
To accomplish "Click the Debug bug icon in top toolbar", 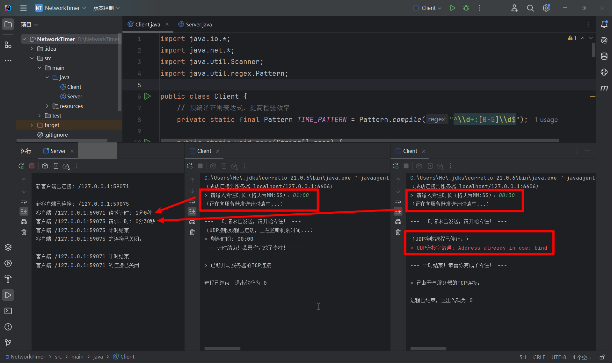I will tap(466, 8).
